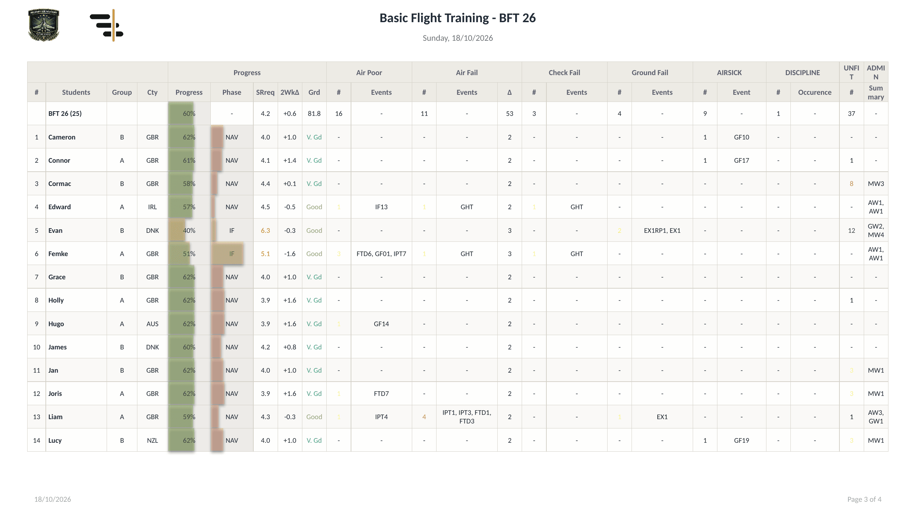Viewport: 916px width, 515px height.
Task: Click the Check Fail group header
Action: click(x=564, y=73)
